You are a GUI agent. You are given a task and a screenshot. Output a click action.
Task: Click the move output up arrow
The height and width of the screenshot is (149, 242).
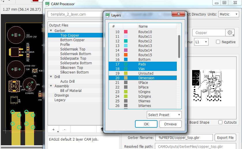(x=102, y=130)
